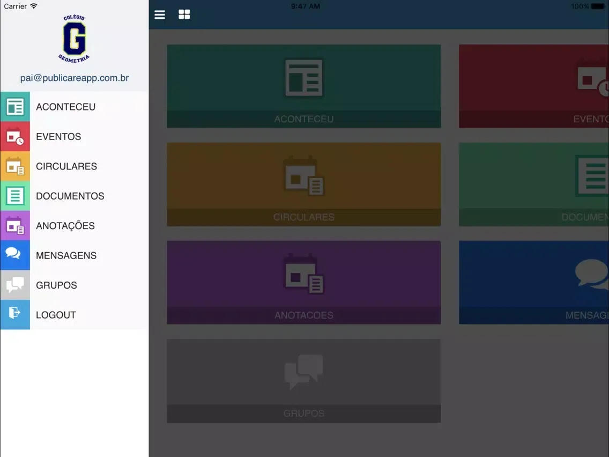Image resolution: width=609 pixels, height=457 pixels.
Task: Open the teal ACONTECEU dashboard tile
Action: (304, 86)
